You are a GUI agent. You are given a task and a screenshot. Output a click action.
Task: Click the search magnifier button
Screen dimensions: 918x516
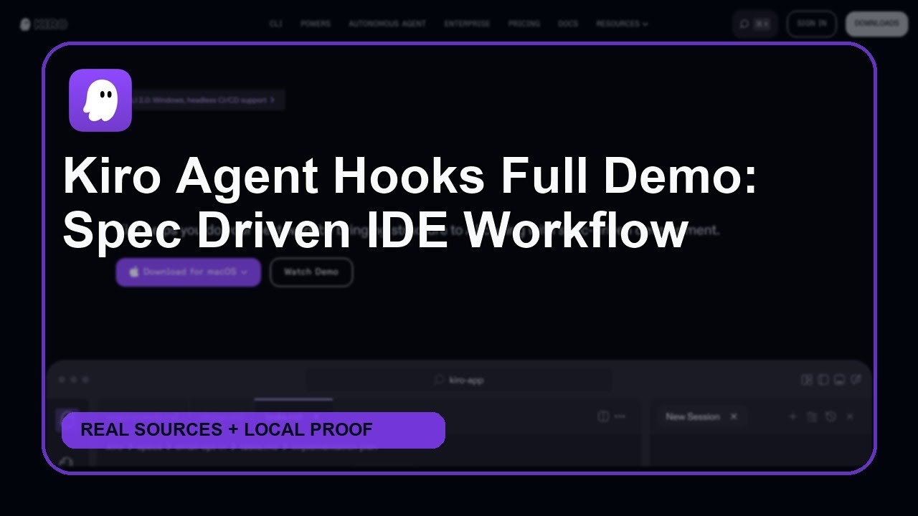tap(755, 24)
